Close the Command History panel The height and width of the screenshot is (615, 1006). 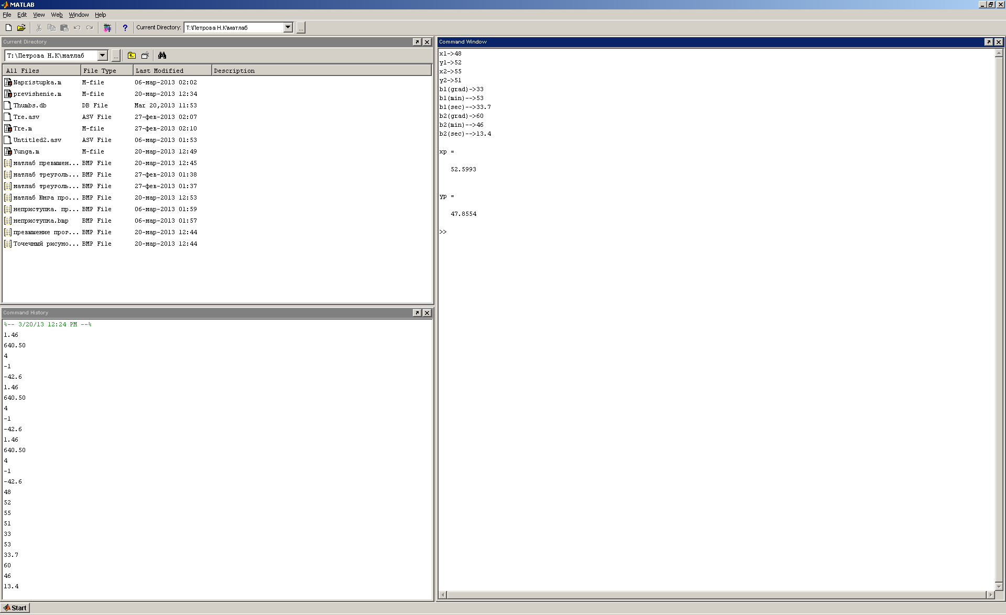[x=427, y=313]
